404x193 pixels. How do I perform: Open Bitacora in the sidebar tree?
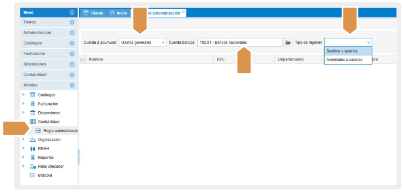coord(45,175)
